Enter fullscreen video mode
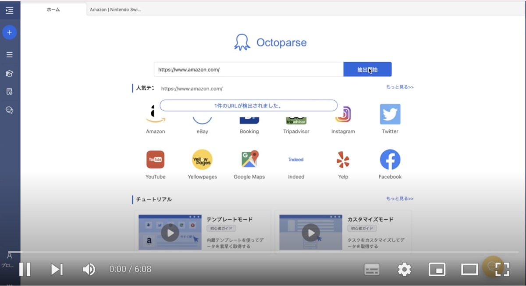This screenshot has width=526, height=286. pyautogui.click(x=502, y=269)
